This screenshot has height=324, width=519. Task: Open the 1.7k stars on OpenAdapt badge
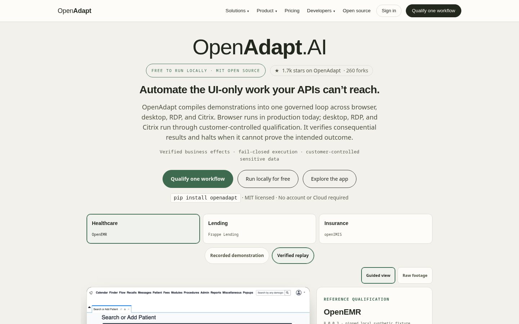(x=321, y=71)
